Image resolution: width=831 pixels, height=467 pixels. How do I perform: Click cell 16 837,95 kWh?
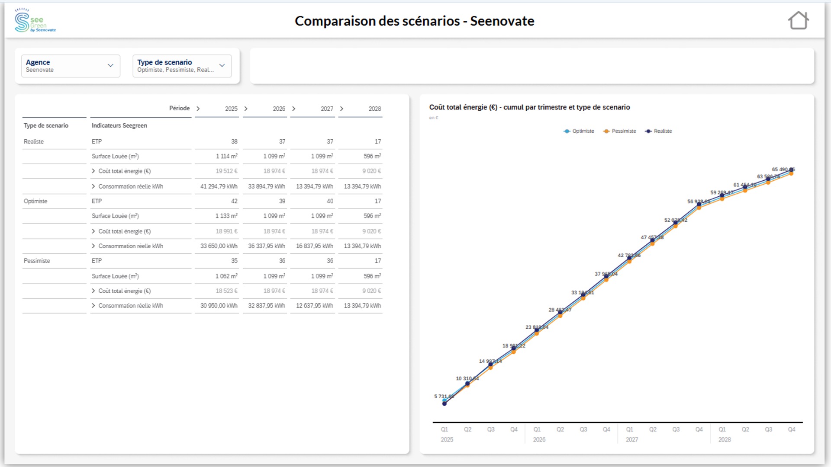(x=315, y=246)
